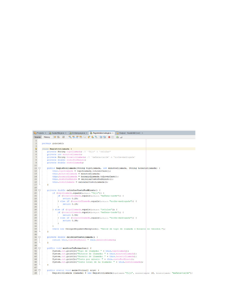Close the Projects tab
228x304 pixels.
[x=45, y=133]
